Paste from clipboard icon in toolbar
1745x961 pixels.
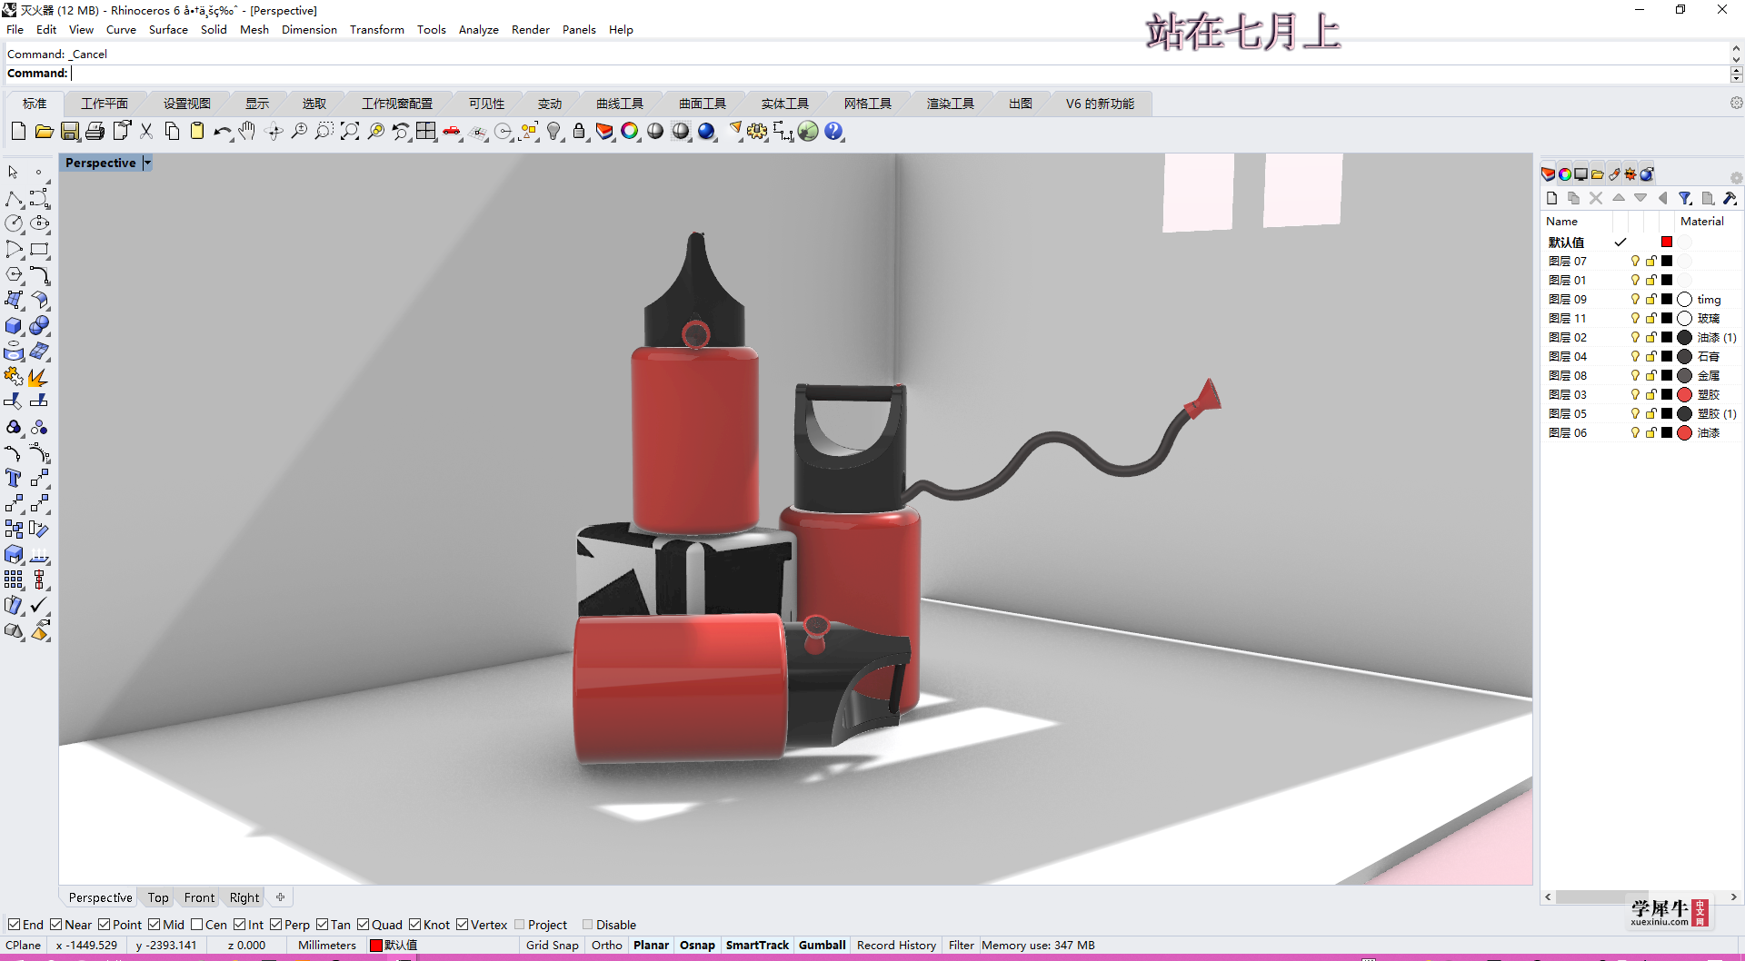pyautogui.click(x=197, y=132)
